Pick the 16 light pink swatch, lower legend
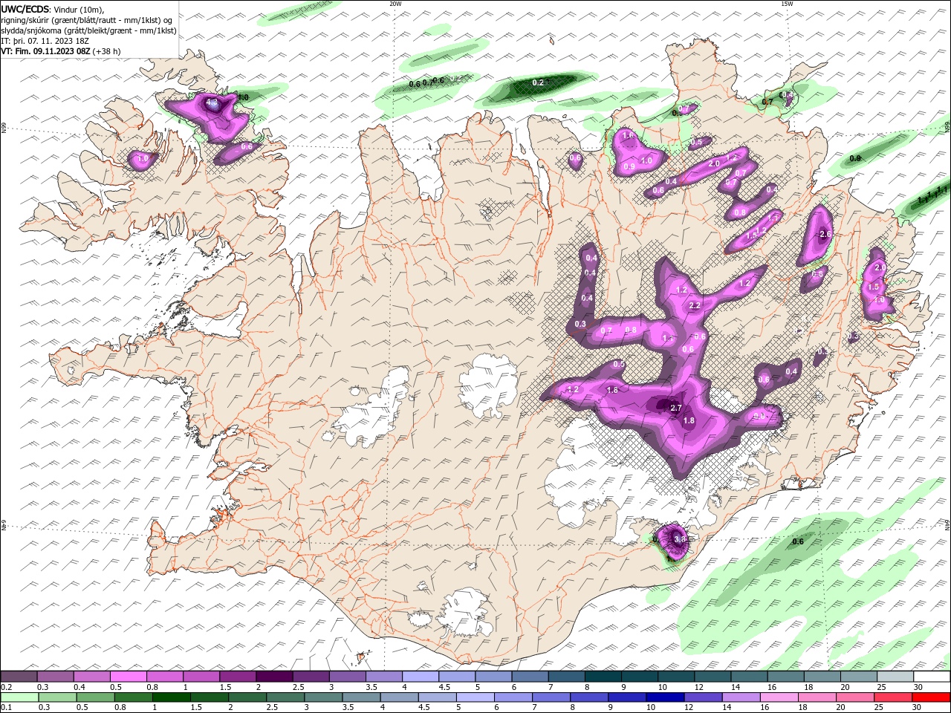 779,697
